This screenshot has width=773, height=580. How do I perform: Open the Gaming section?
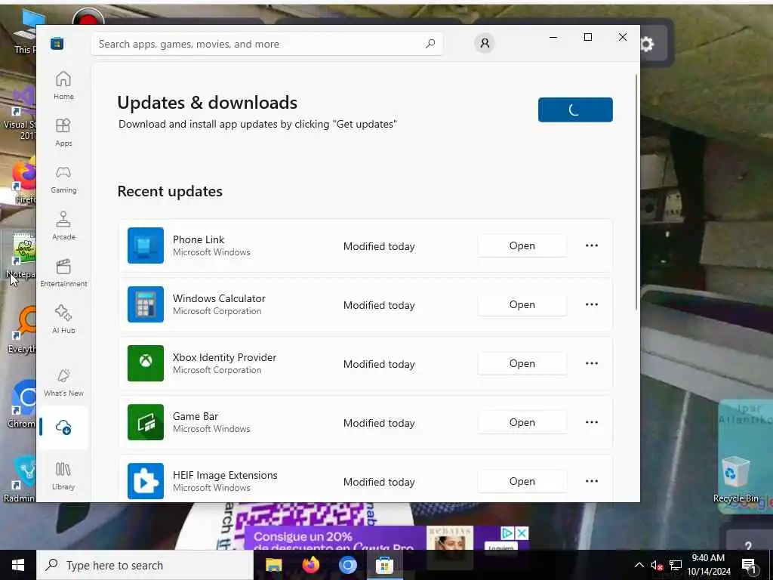coord(63,179)
